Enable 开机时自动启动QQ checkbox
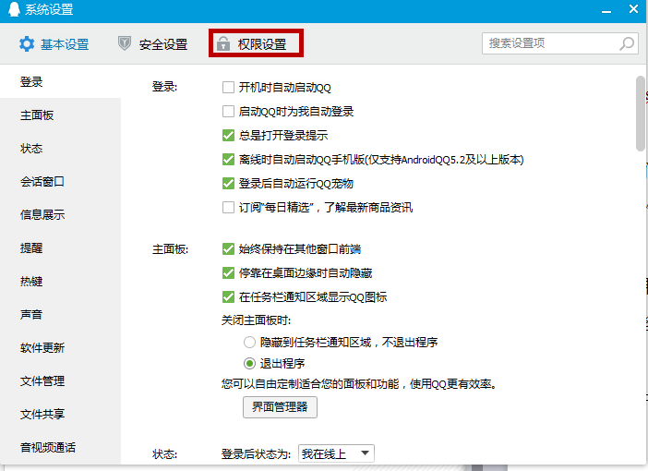The width and height of the screenshot is (648, 471). [228, 87]
